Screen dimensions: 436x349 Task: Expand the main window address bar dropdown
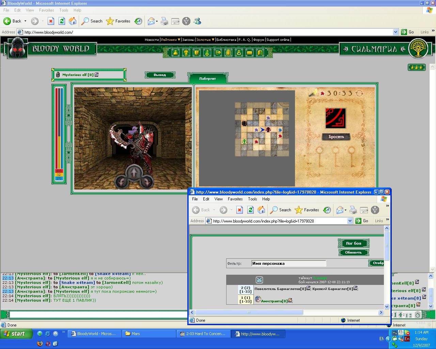pos(395,32)
